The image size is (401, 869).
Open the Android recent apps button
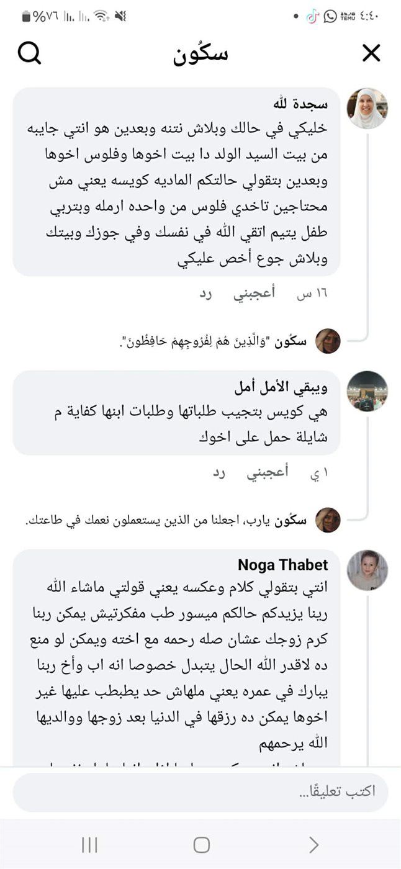(90, 844)
